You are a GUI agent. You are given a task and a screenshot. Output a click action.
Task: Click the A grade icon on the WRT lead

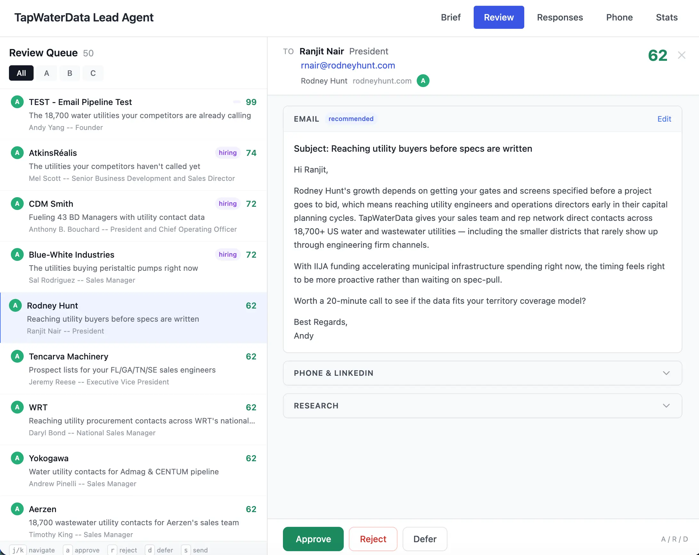[x=17, y=407]
